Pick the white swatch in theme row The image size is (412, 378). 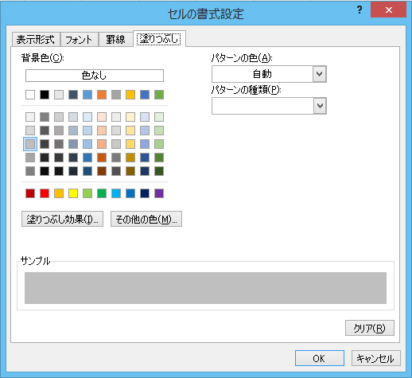pyautogui.click(x=30, y=95)
